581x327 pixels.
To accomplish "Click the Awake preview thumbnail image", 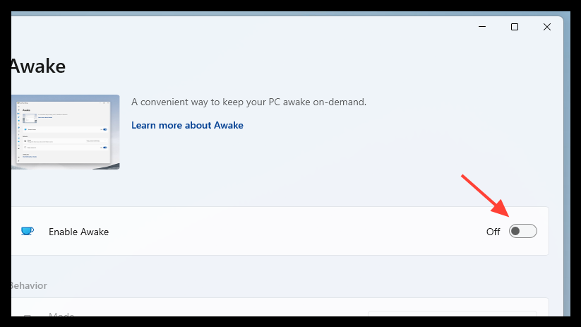I will (65, 132).
